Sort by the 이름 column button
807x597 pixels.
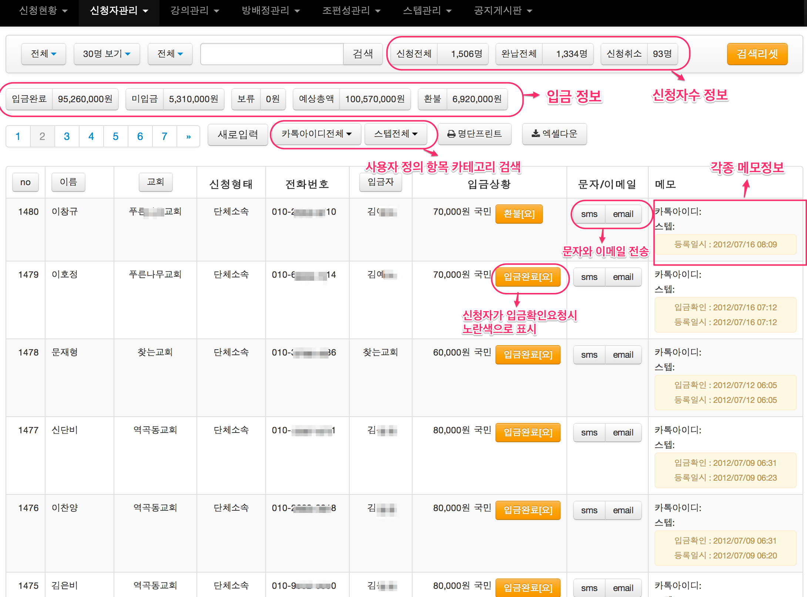click(x=68, y=182)
